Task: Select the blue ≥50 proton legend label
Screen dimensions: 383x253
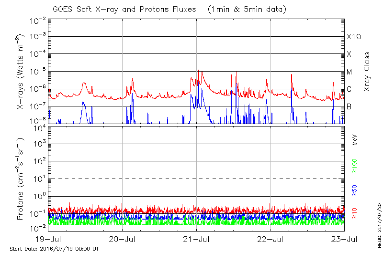Action: point(355,190)
